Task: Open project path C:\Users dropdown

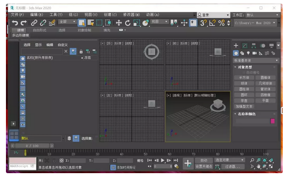Action: tap(255, 23)
